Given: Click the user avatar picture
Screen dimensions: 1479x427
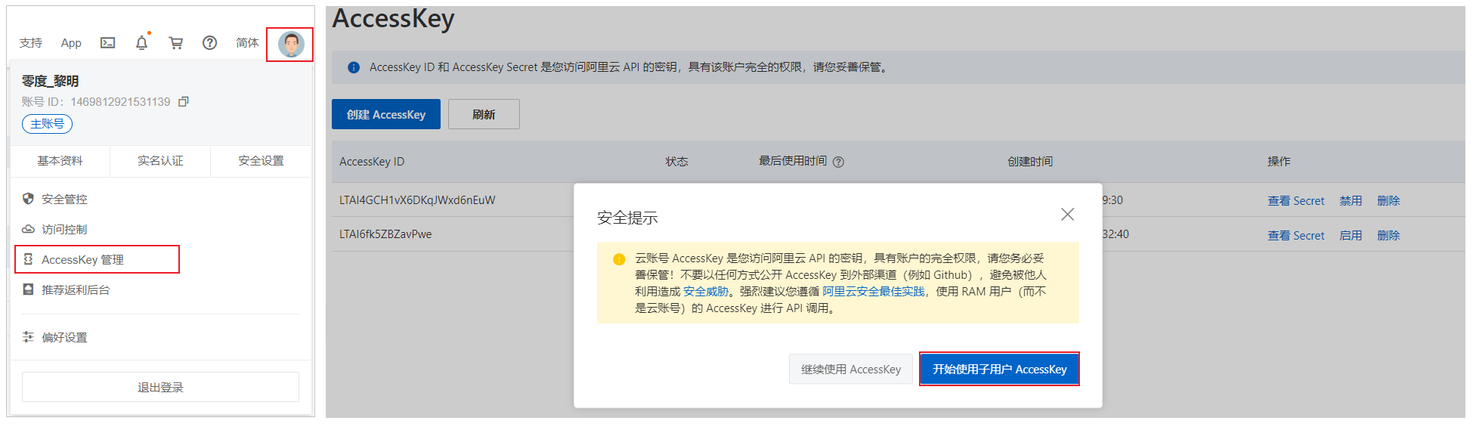Looking at the screenshot, I should [x=291, y=44].
